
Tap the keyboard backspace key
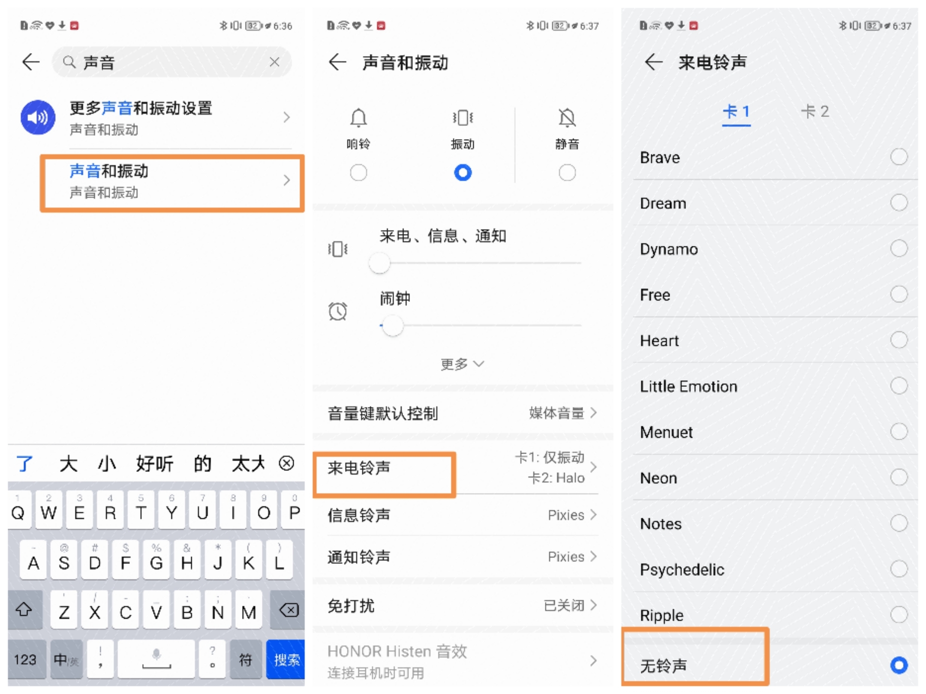pos(288,609)
